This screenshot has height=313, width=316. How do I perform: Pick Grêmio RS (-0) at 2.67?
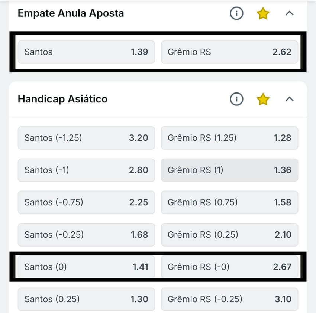pos(229,267)
